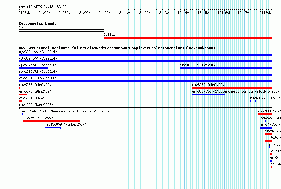Click the 121100k ruler tick label
This screenshot has height=189, width=281.
(104, 13)
